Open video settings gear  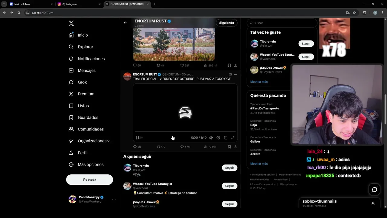tap(218, 138)
